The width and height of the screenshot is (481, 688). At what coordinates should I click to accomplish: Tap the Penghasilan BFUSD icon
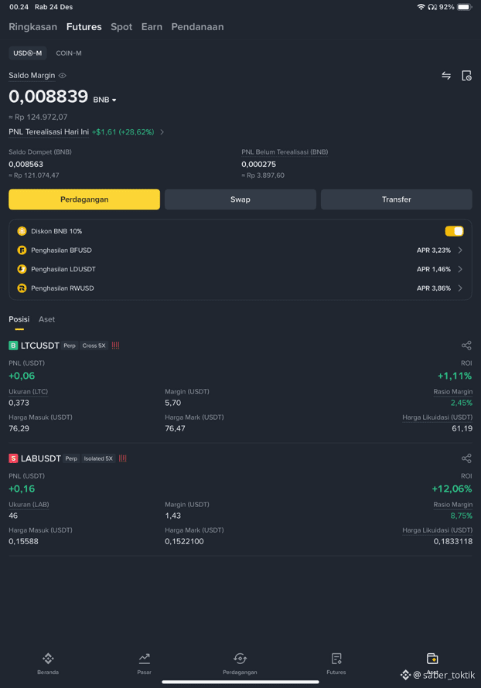[22, 250]
